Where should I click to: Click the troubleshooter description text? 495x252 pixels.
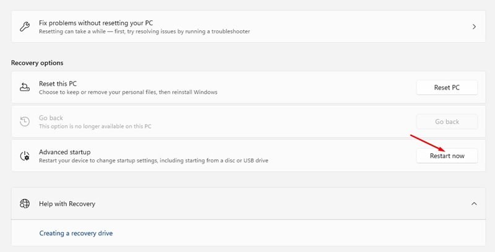pos(144,31)
